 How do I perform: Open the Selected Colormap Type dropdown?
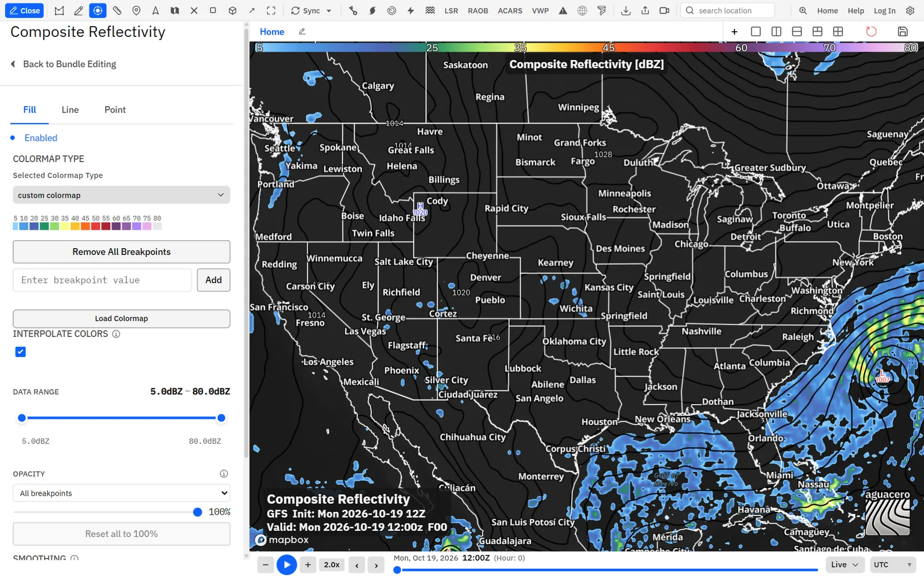[x=121, y=195]
